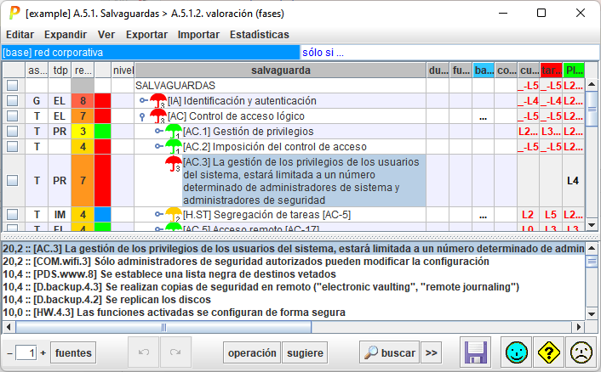Screen dimensions: 601x372
Task: Click left arrow of horizontal scrollbar
Action: point(9,327)
